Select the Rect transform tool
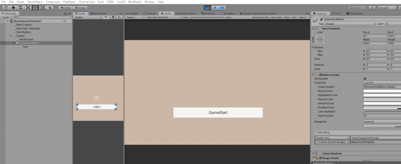401x164 pixels. (x=35, y=7)
